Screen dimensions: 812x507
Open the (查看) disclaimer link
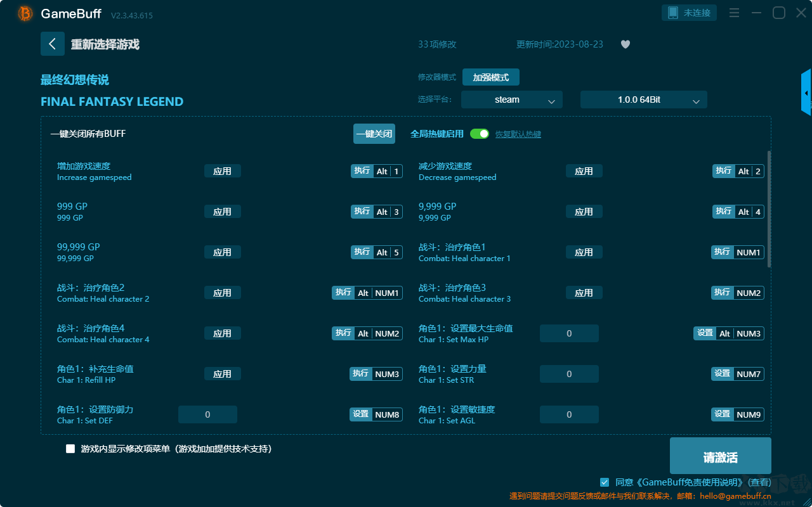tap(759, 482)
